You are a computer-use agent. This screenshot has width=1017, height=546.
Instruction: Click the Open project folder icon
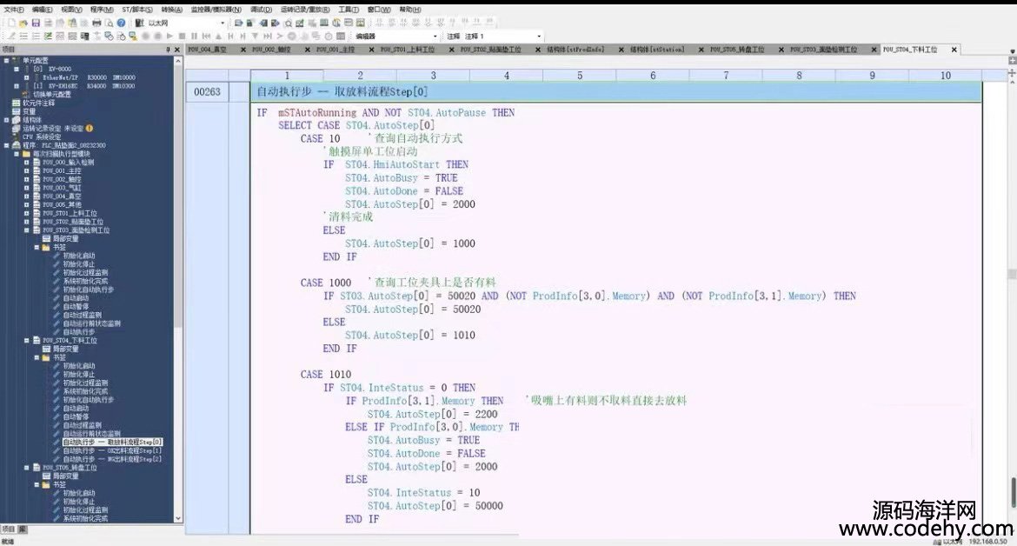[23, 23]
